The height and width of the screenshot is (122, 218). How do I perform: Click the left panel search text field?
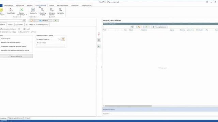point(11,21)
